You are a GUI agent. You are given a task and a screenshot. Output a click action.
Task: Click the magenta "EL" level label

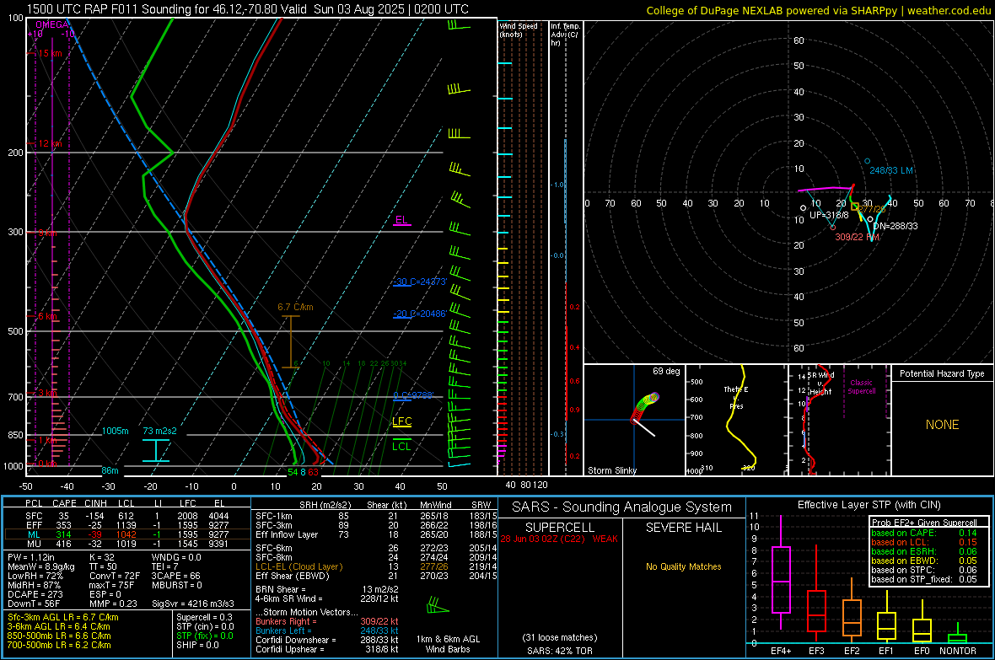[x=401, y=220]
